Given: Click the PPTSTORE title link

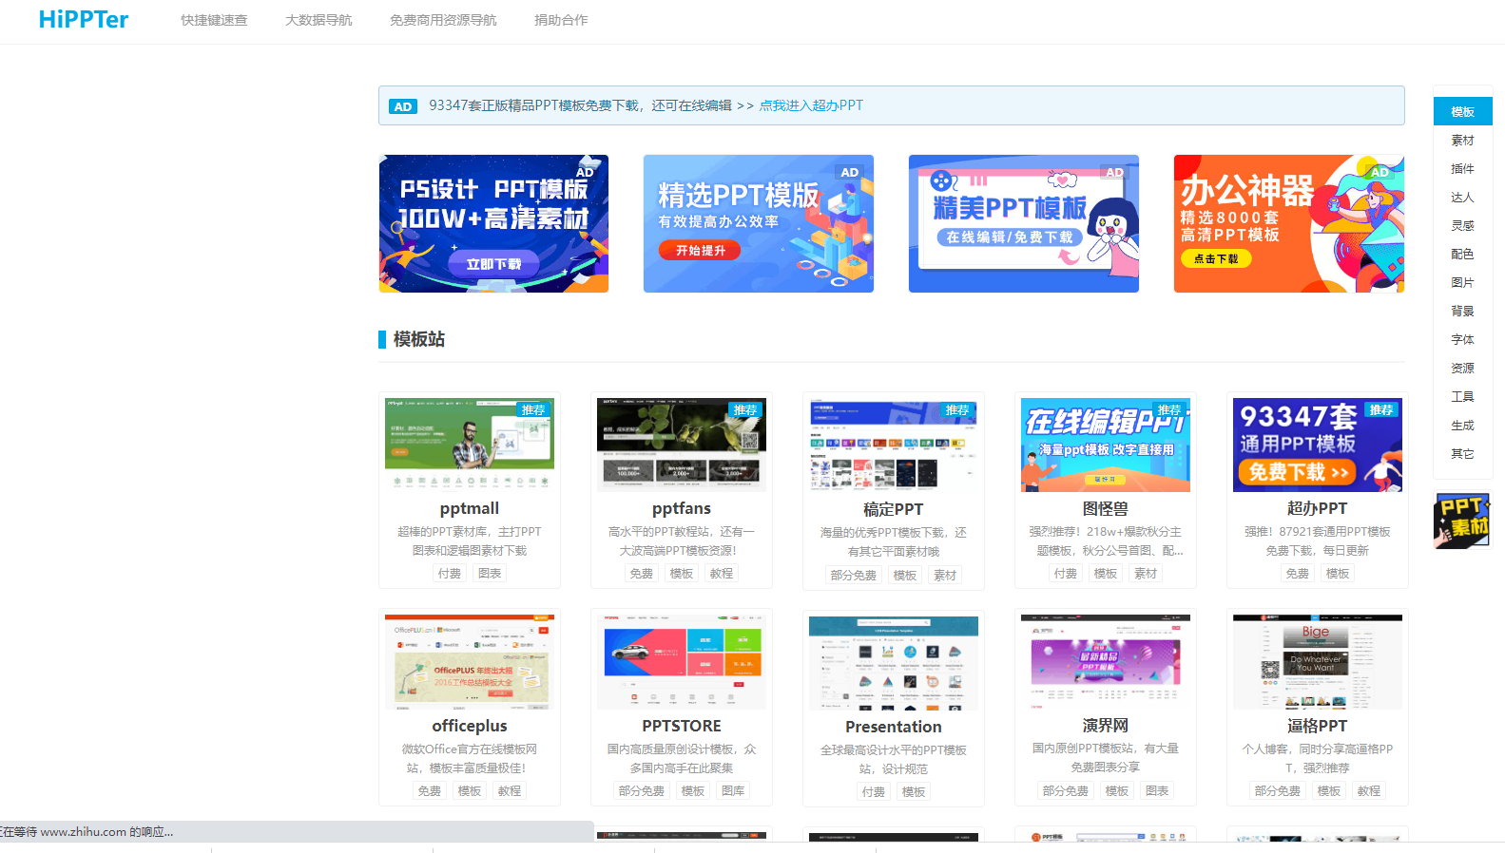Looking at the screenshot, I should point(682,727).
